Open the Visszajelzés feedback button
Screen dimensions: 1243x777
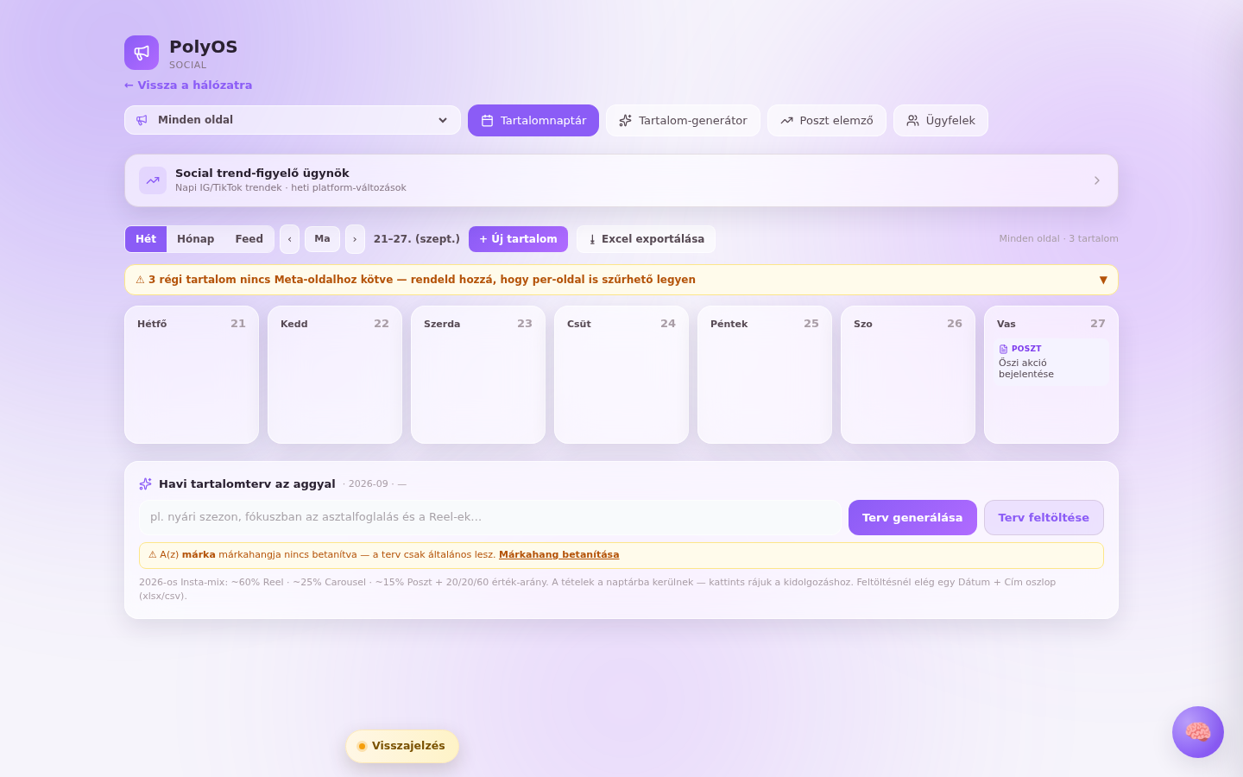tap(402, 746)
